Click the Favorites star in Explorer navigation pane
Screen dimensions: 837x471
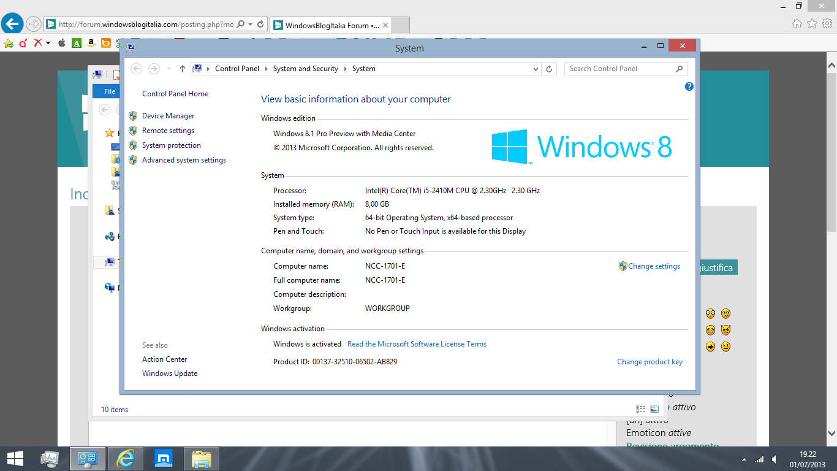[110, 132]
